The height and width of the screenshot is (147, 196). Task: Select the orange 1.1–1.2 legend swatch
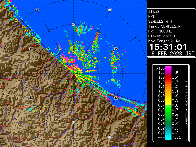pyautogui.click(x=168, y=87)
